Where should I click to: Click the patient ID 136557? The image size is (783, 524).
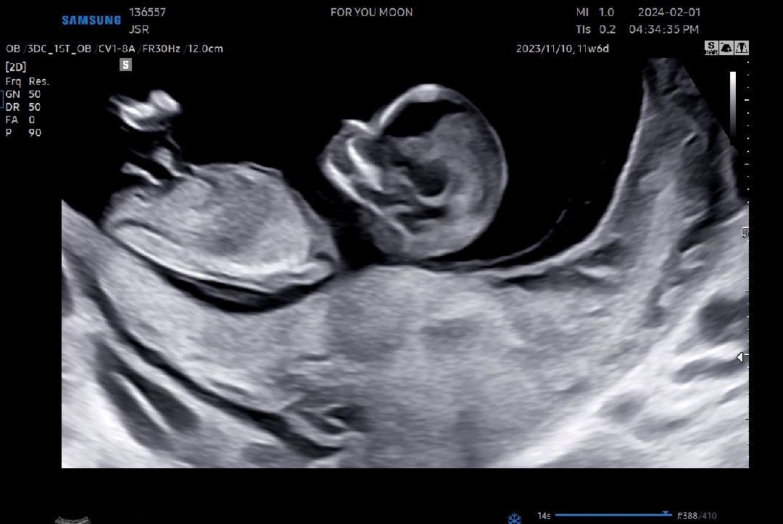point(147,12)
